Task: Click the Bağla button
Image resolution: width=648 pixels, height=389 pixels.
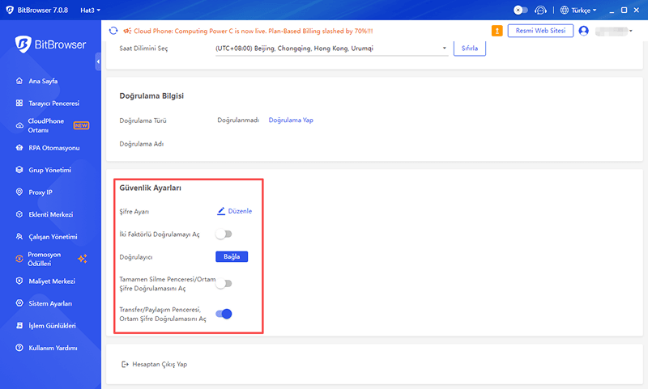Action: (231, 256)
